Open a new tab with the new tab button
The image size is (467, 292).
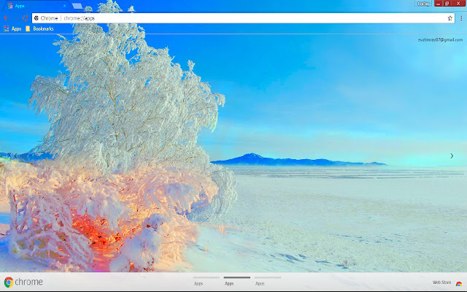coord(77,6)
